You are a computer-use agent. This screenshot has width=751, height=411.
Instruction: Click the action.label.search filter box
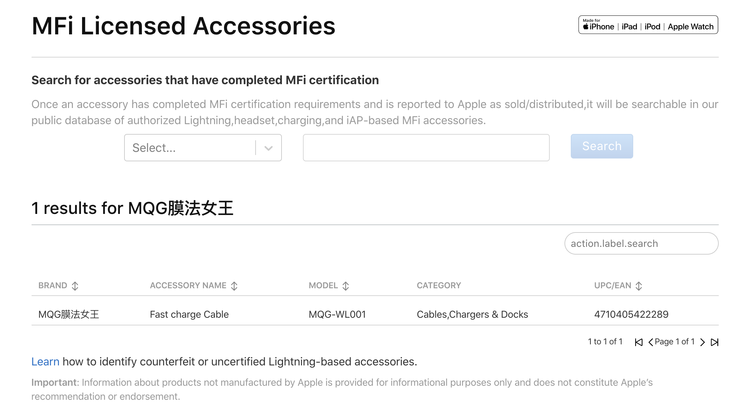[x=641, y=243]
